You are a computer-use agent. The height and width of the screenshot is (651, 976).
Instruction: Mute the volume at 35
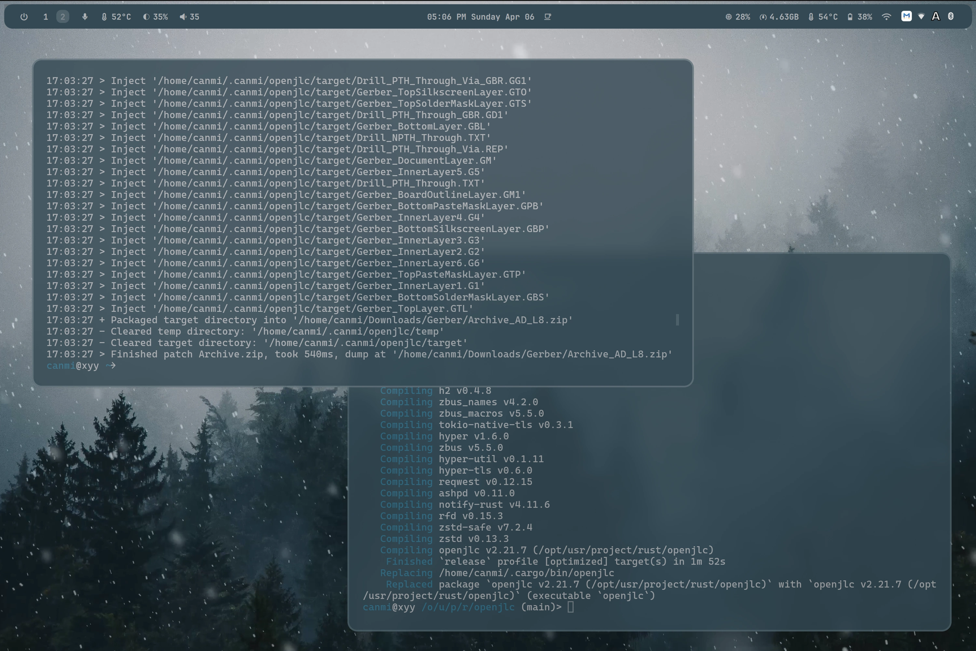coord(190,17)
